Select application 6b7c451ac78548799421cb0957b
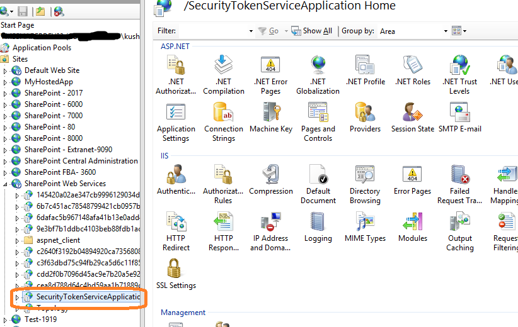The width and height of the screenshot is (518, 327). pos(88,206)
